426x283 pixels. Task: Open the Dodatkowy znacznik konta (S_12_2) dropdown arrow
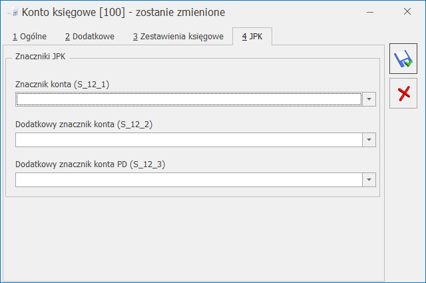[x=369, y=140]
